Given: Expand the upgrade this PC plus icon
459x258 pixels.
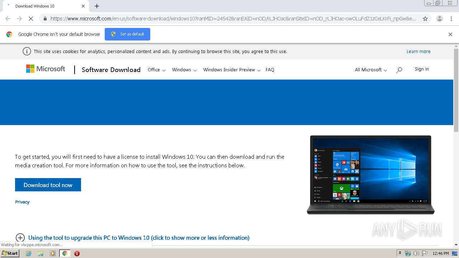Looking at the screenshot, I should coord(20,238).
